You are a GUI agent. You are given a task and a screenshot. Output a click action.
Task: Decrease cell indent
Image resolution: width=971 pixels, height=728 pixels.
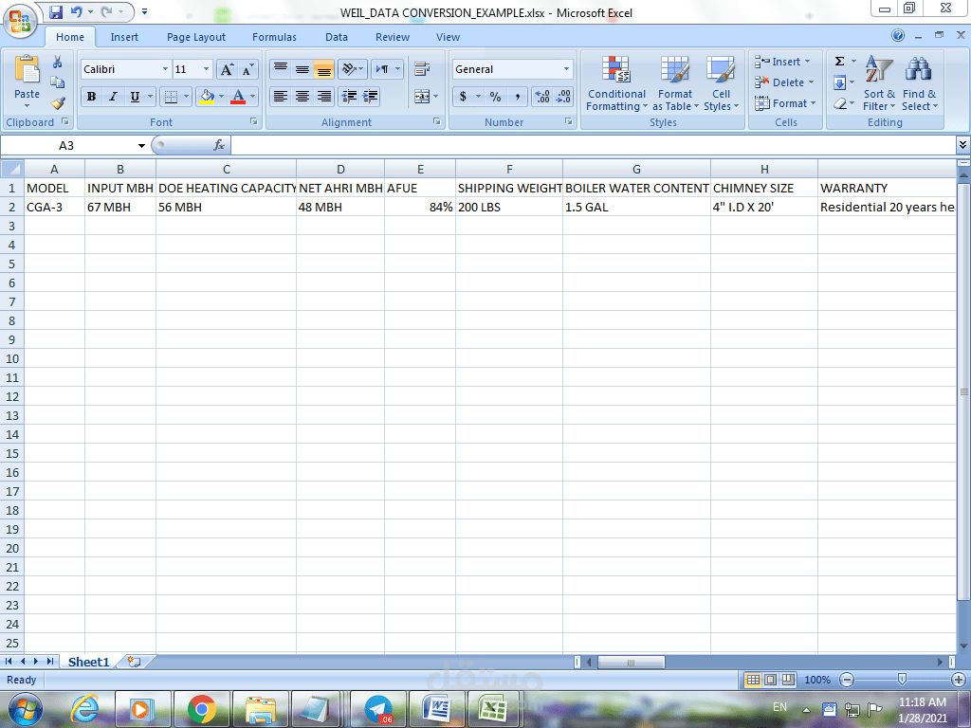tap(349, 97)
